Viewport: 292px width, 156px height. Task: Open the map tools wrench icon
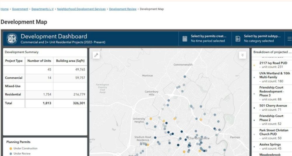click(96, 55)
